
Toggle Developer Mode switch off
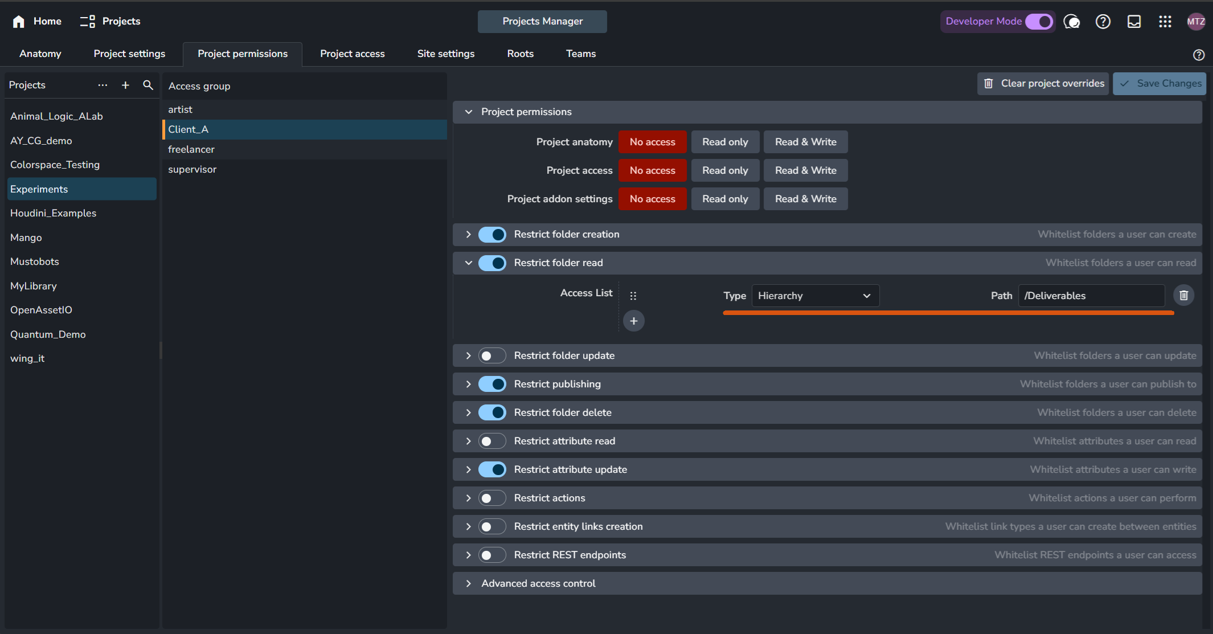click(1039, 22)
